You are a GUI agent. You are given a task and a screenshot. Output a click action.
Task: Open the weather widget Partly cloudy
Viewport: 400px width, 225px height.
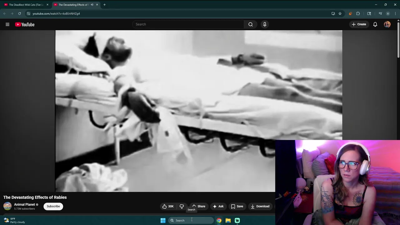tap(14, 220)
